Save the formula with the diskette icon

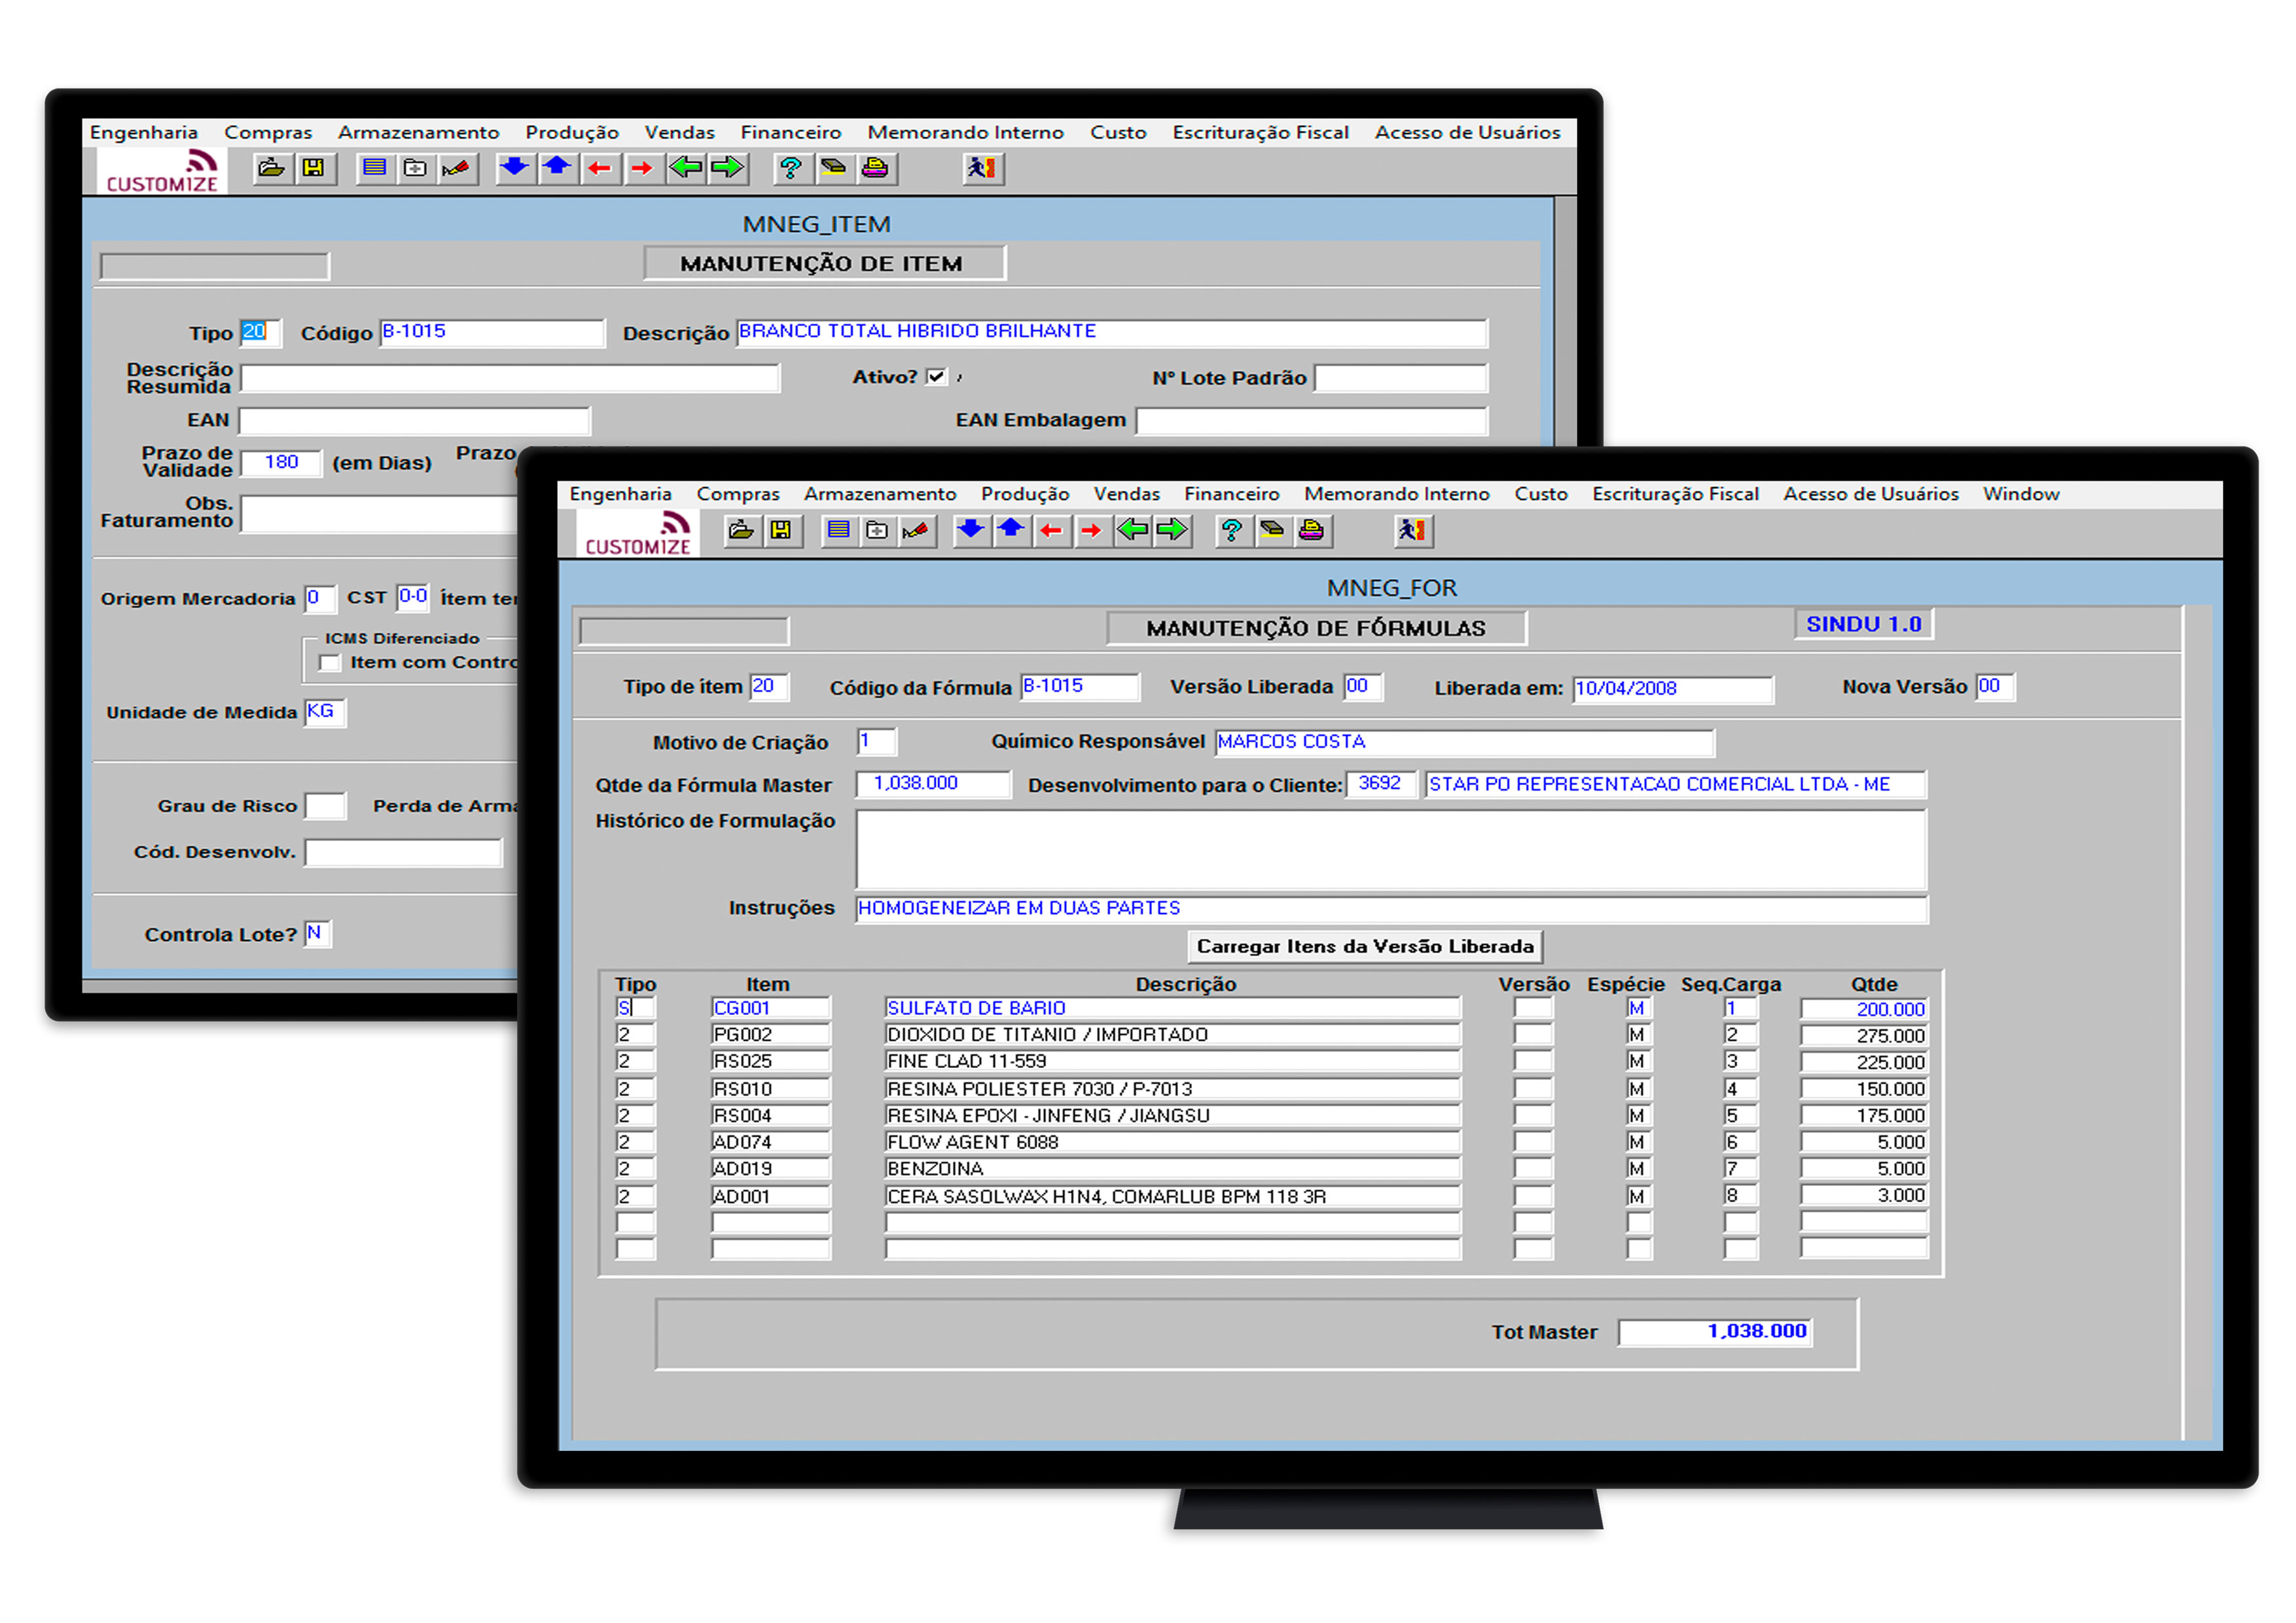pyautogui.click(x=784, y=530)
